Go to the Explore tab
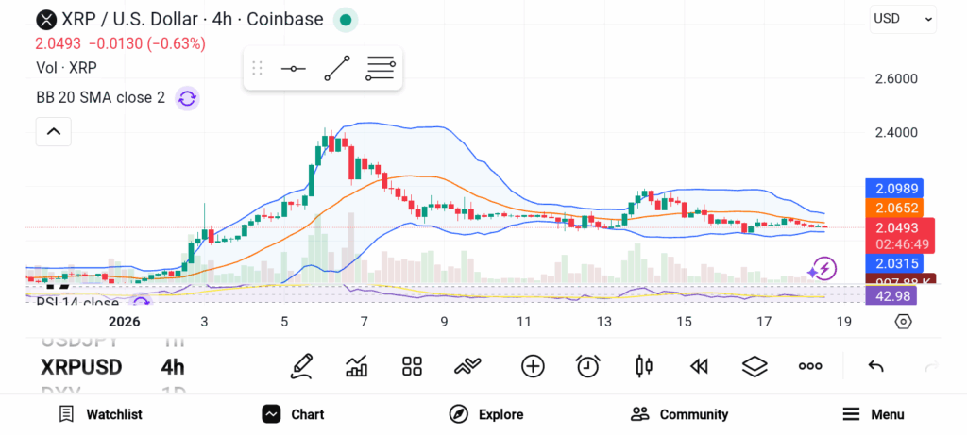 coord(486,414)
